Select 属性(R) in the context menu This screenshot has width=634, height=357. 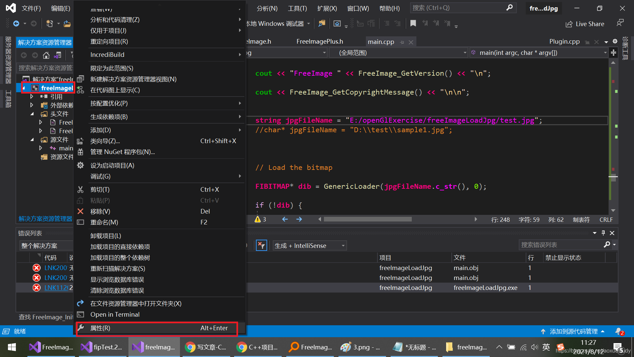pos(100,328)
